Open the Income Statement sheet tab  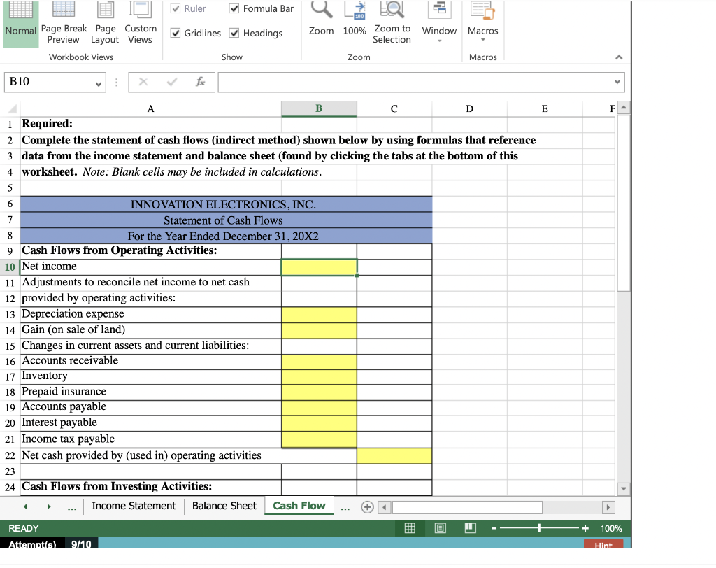click(x=134, y=506)
